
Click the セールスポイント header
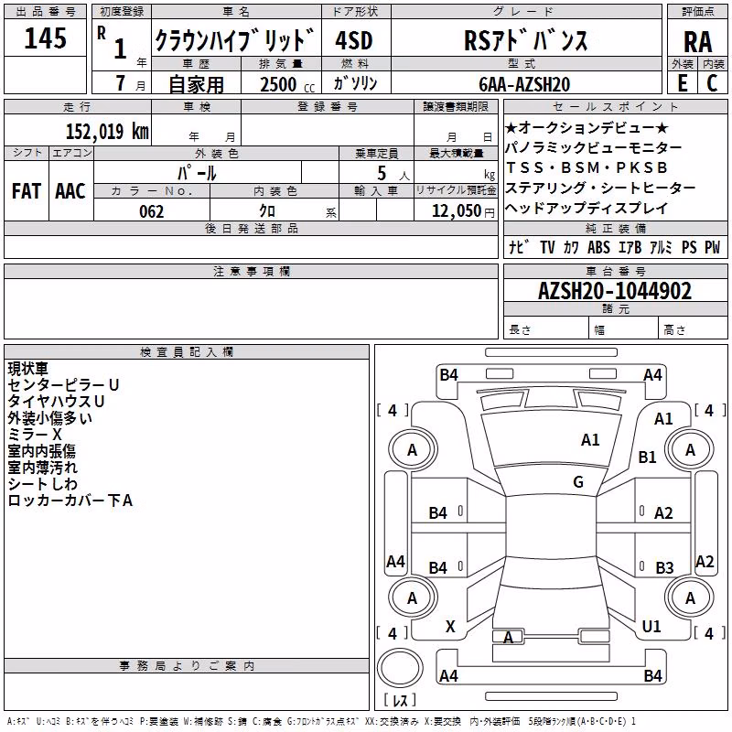[x=615, y=106]
